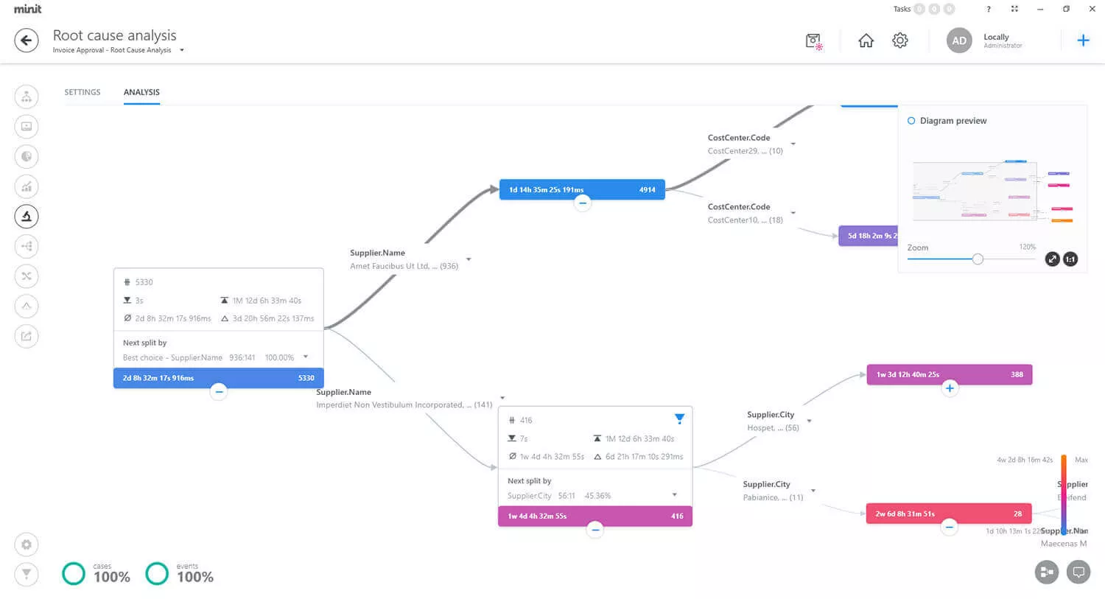Click the 1M 12d 6h 33m 40s value in 5330 node

[267, 301]
